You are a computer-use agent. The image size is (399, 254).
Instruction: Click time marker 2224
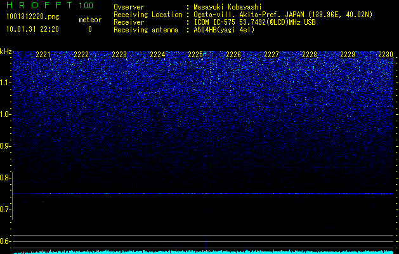point(157,55)
